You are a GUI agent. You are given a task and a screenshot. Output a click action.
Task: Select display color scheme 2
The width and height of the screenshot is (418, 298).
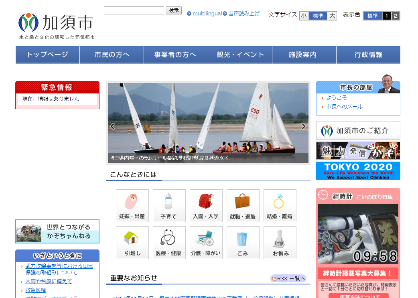[x=396, y=16]
